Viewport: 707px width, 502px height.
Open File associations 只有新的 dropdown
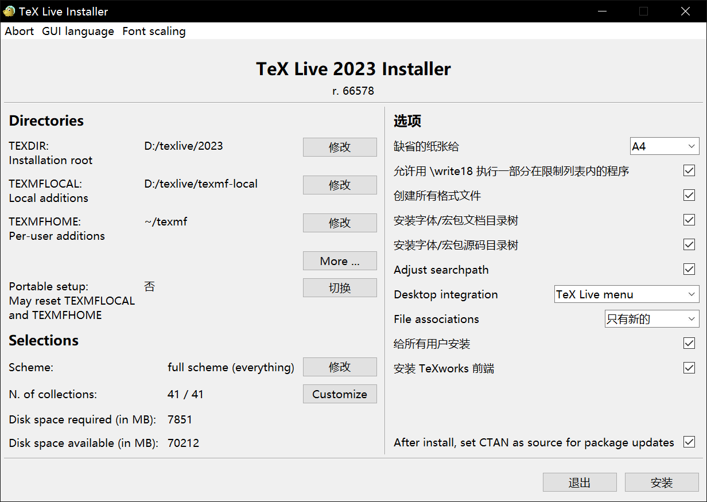tap(652, 319)
